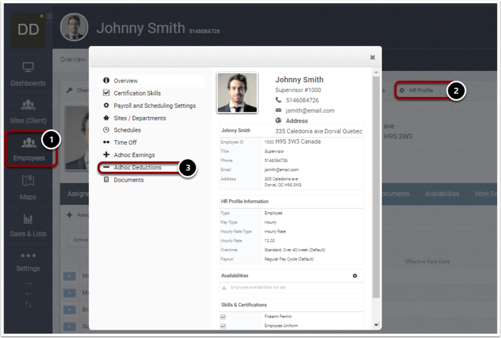The width and height of the screenshot is (501, 338).
Task: Open Settings in the sidebar
Action: (28, 262)
